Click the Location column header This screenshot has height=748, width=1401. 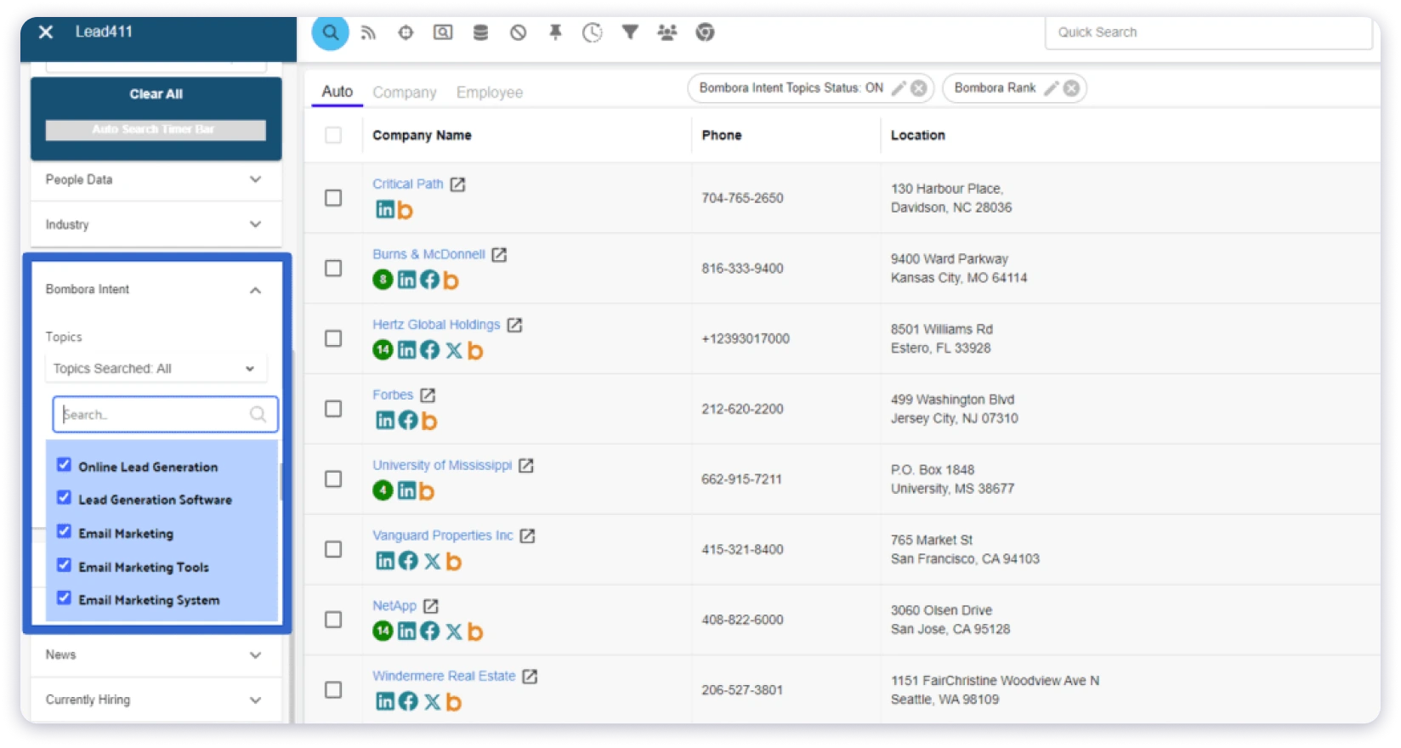coord(917,135)
